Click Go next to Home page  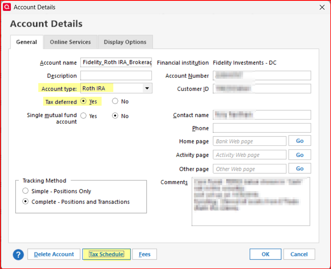point(300,141)
